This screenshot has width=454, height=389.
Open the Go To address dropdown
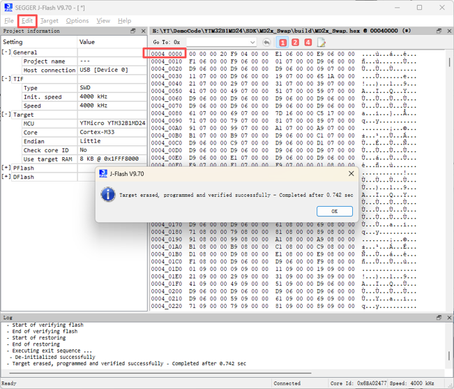point(252,43)
